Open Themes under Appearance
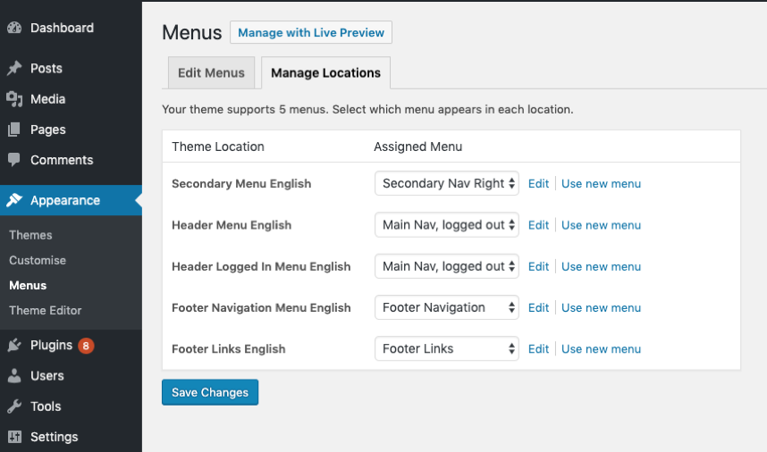The height and width of the screenshot is (452, 767). (x=30, y=235)
